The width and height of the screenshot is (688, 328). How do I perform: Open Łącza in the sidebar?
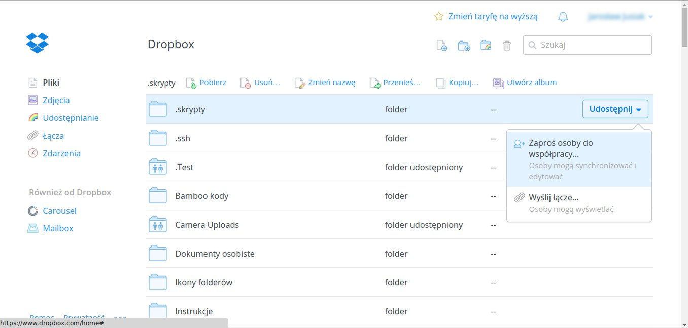[53, 136]
